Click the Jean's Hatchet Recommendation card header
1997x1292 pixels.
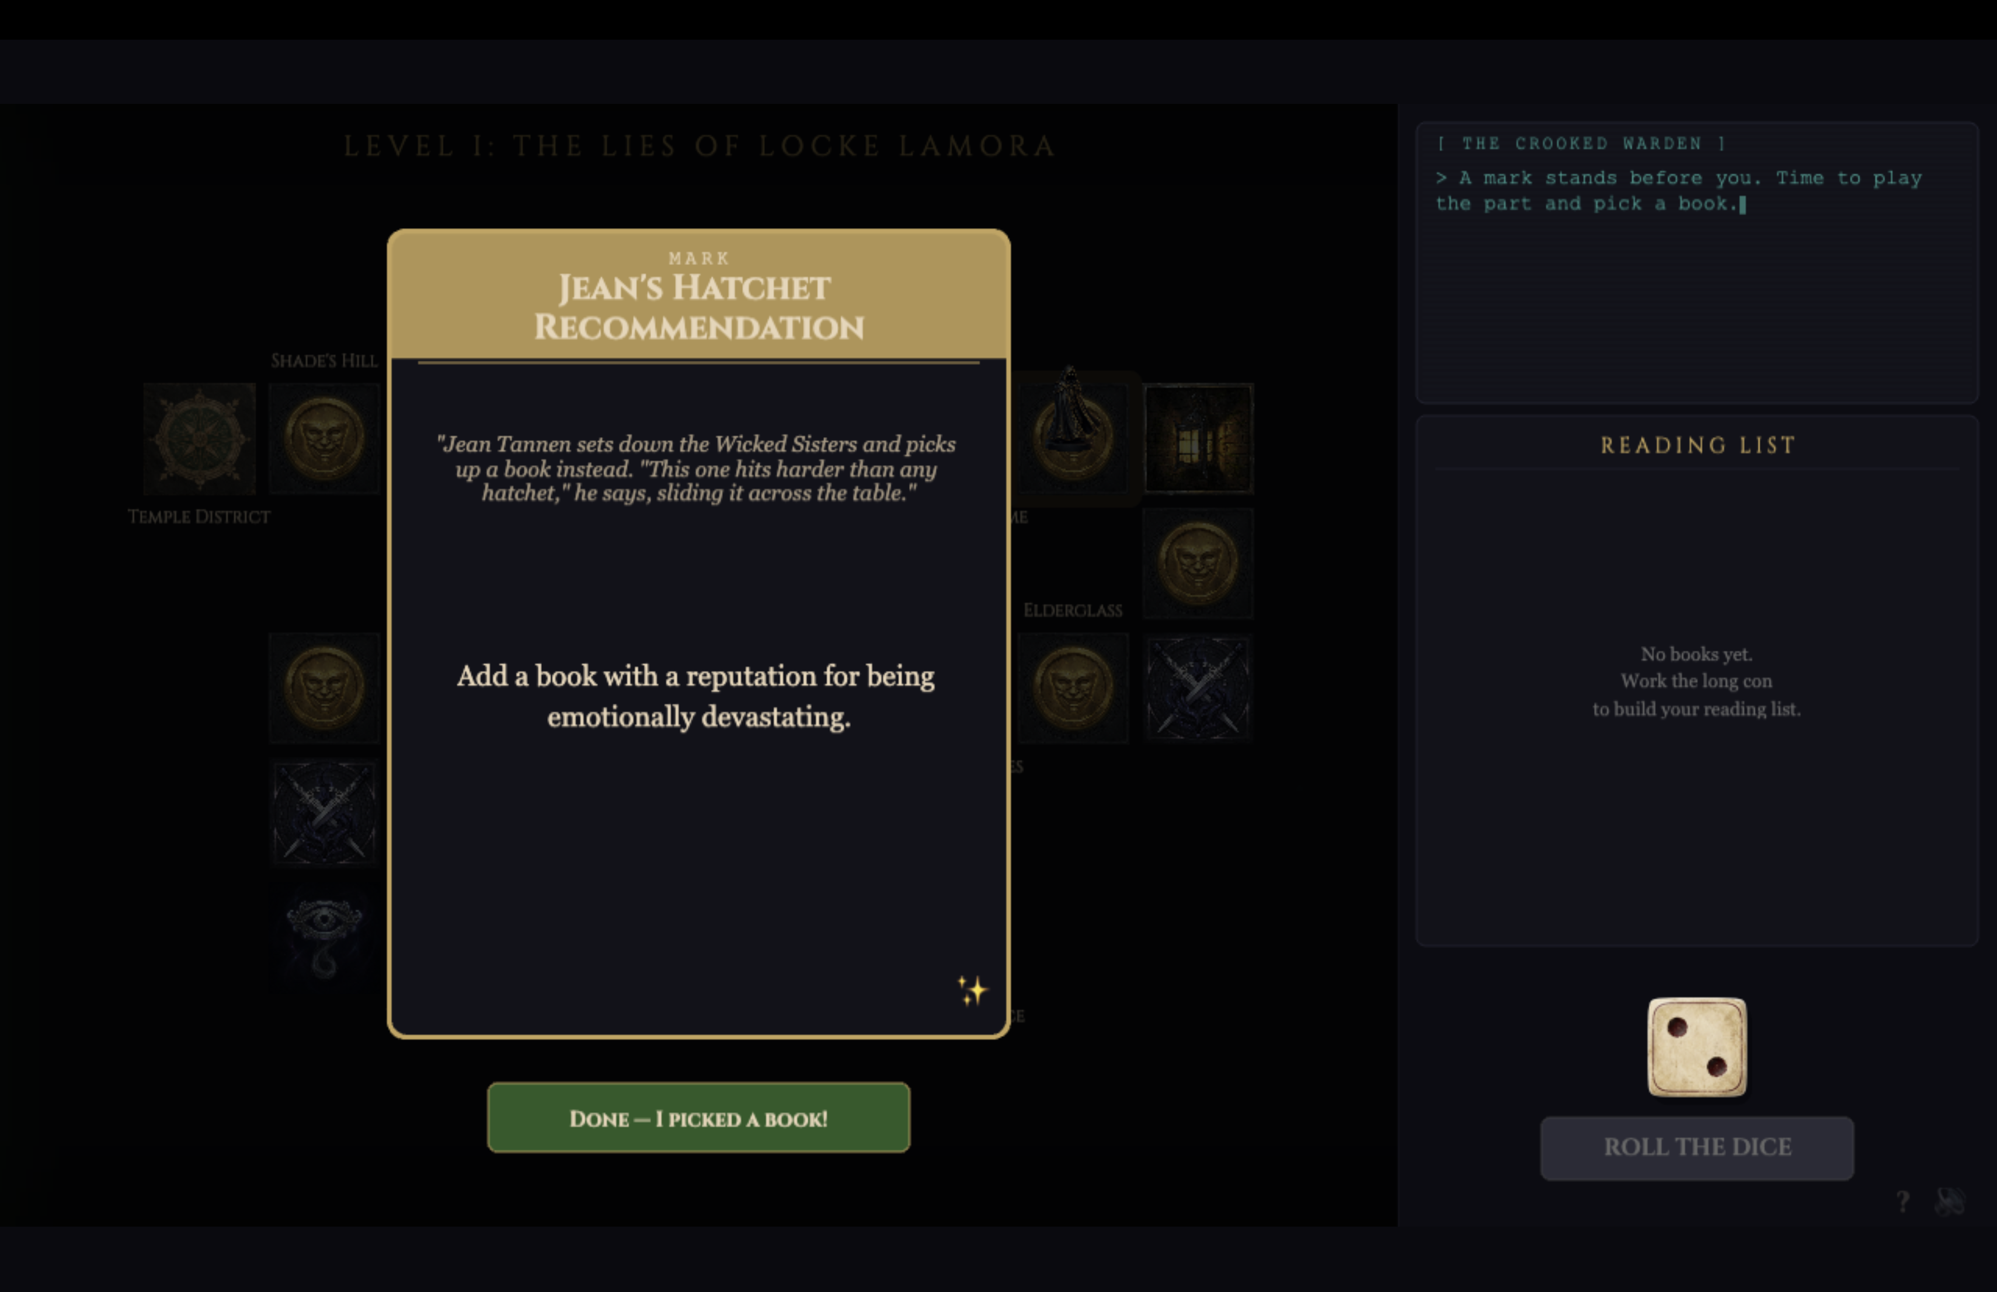click(x=698, y=307)
